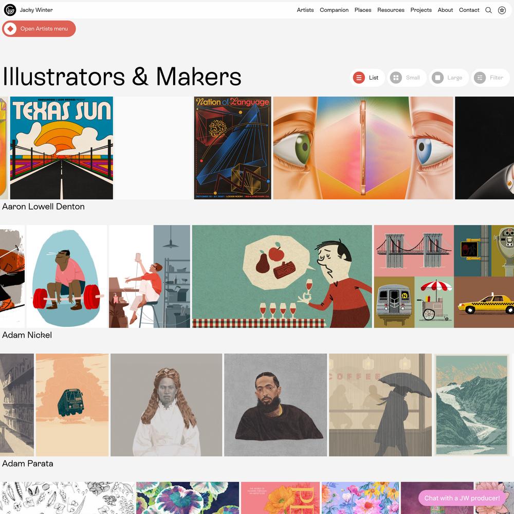View the umbrella coffee shop artwork

pos(380,405)
